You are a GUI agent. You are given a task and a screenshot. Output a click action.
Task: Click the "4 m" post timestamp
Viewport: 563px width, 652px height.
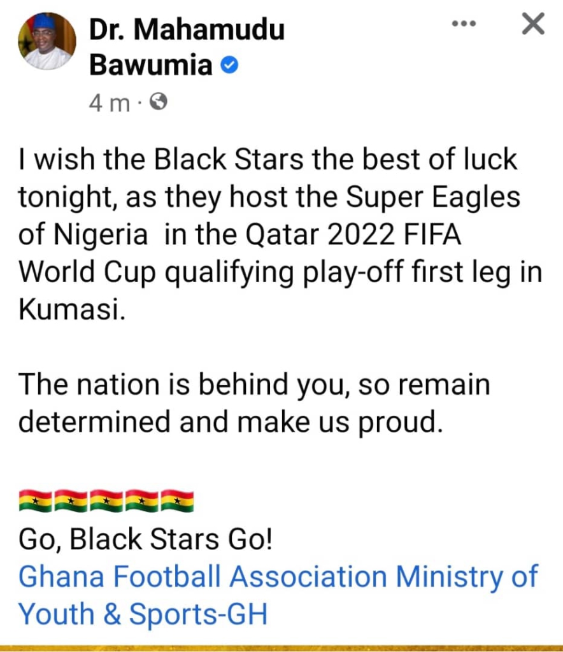(108, 102)
